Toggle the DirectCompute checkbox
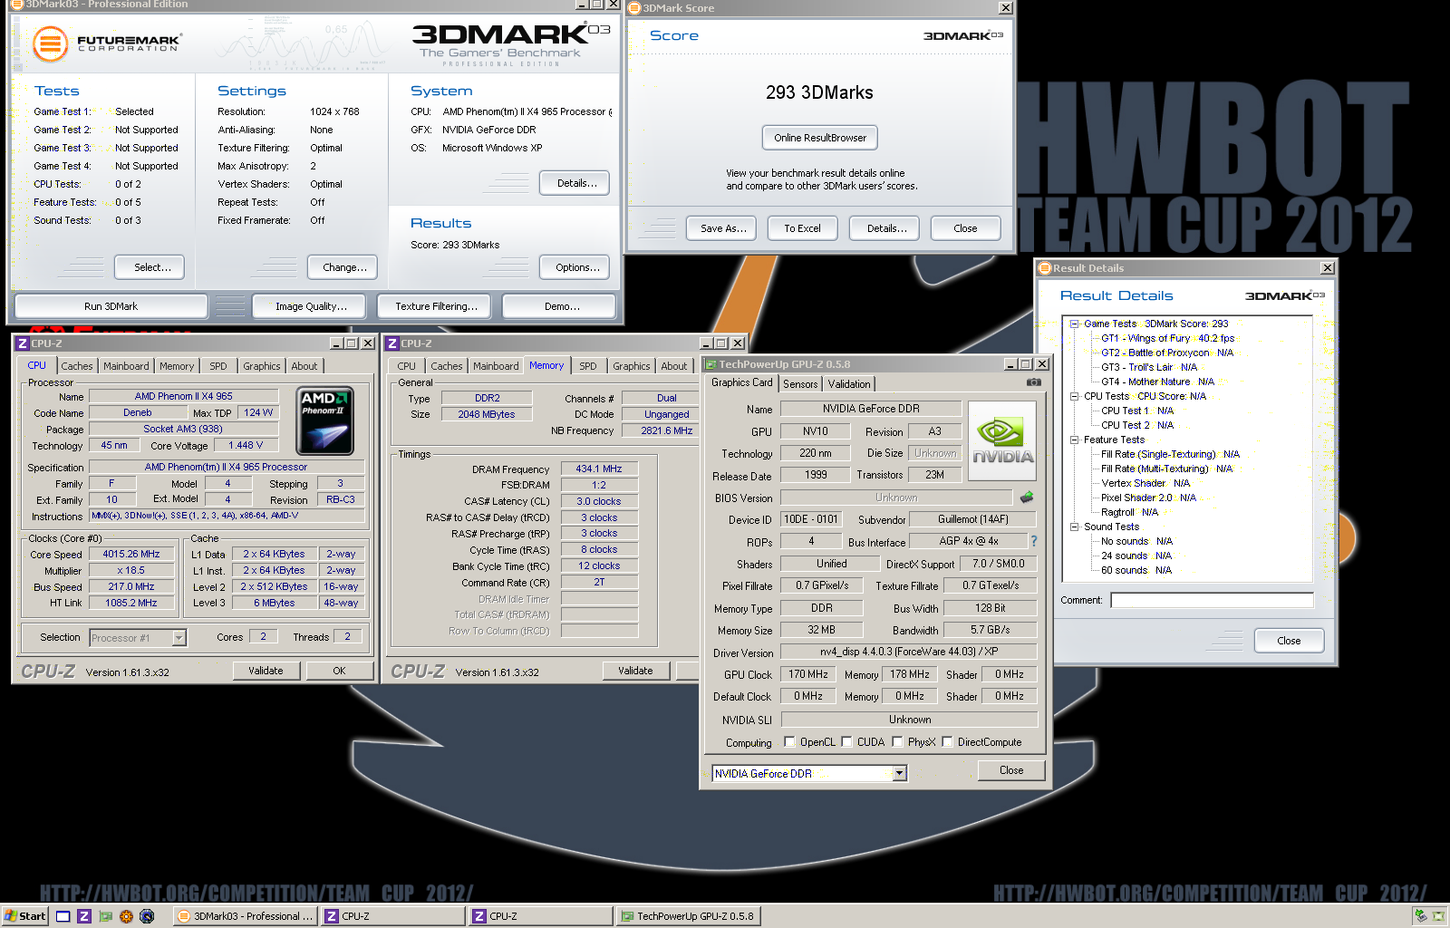Viewport: 1450px width, 928px height. tap(947, 741)
